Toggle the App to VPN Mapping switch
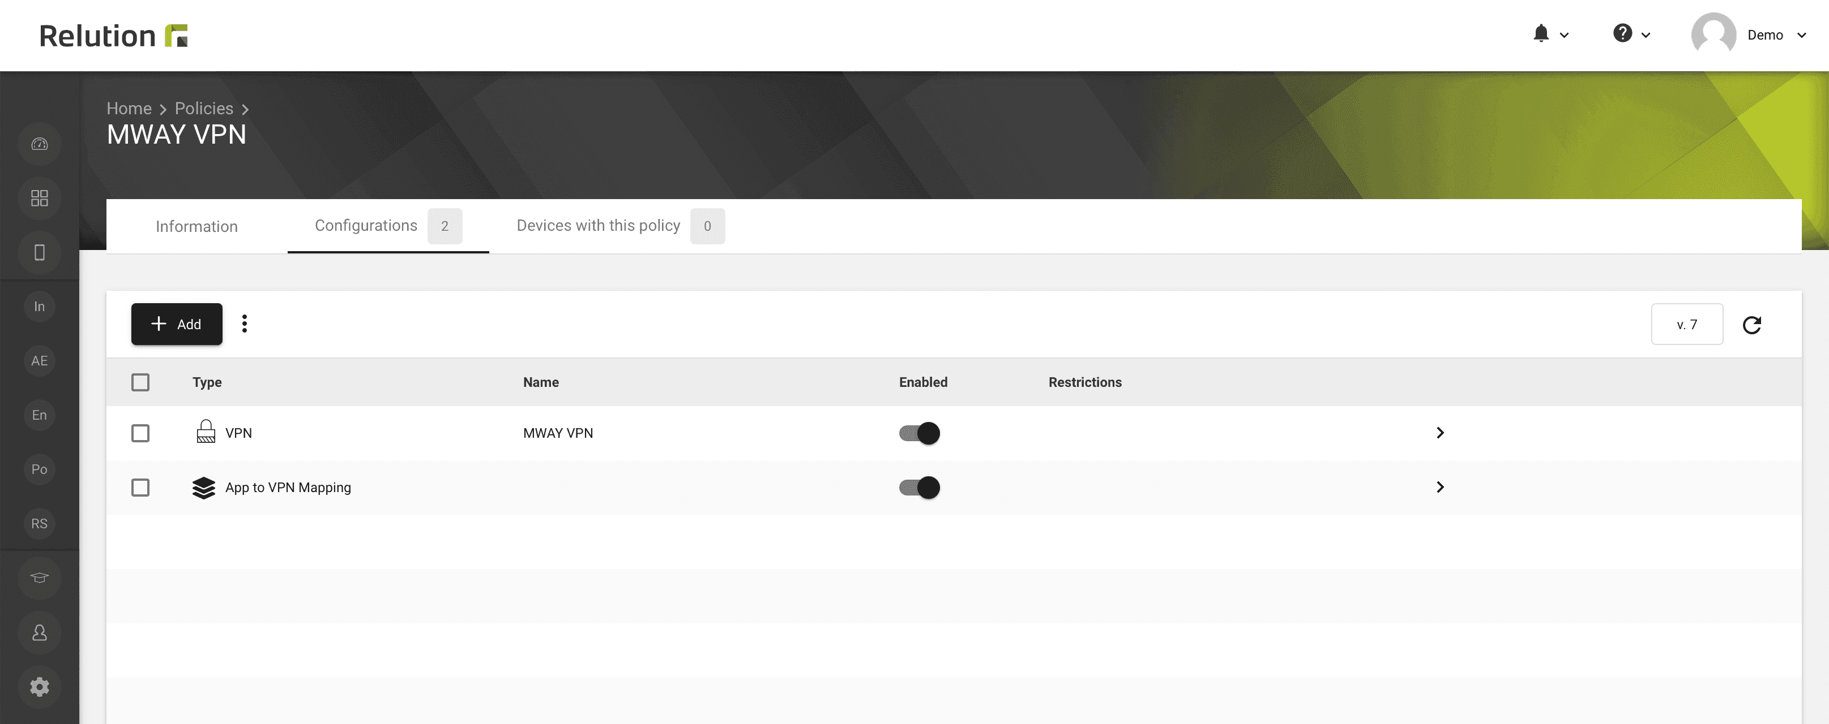The height and width of the screenshot is (724, 1829). point(919,486)
